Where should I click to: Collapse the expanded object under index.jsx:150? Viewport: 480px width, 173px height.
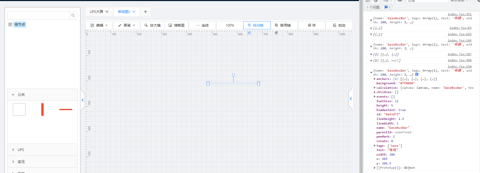(x=371, y=73)
